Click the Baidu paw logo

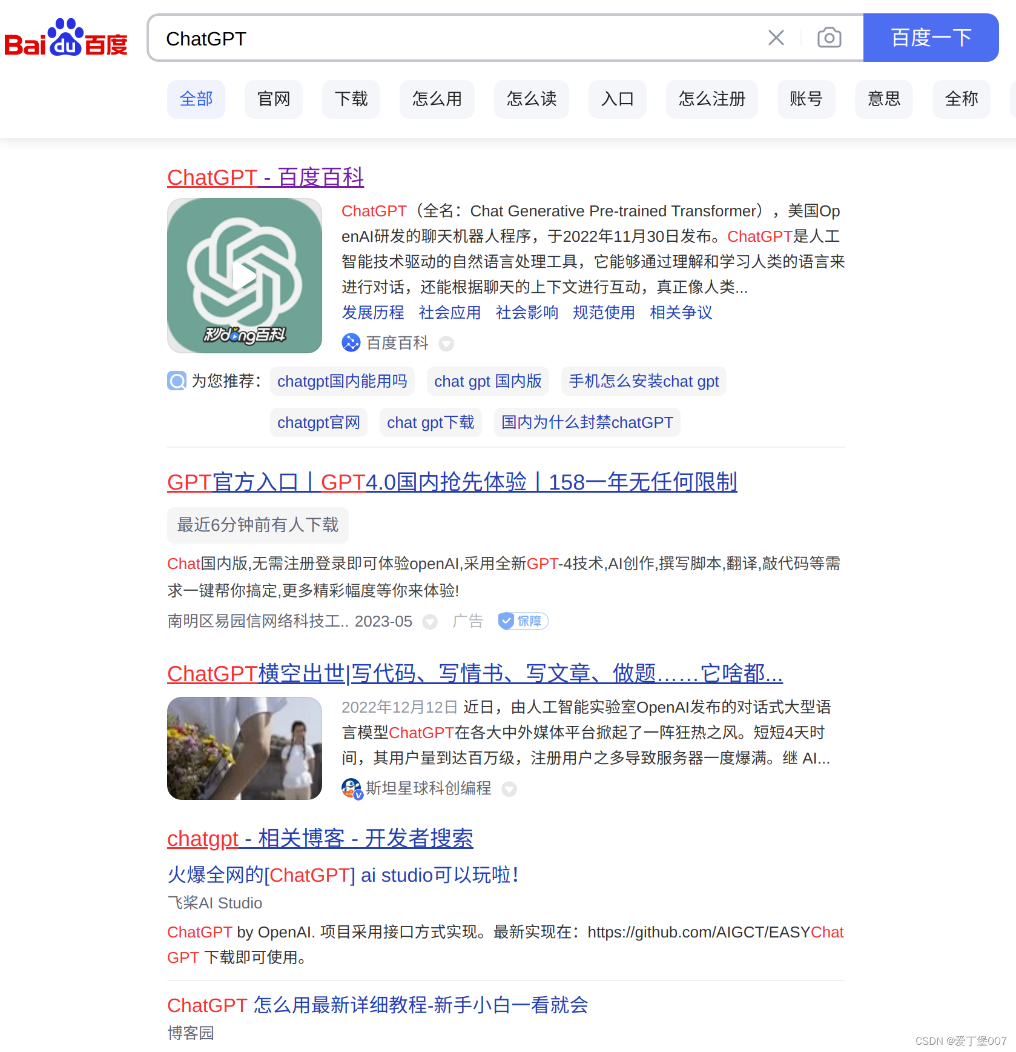[x=67, y=38]
